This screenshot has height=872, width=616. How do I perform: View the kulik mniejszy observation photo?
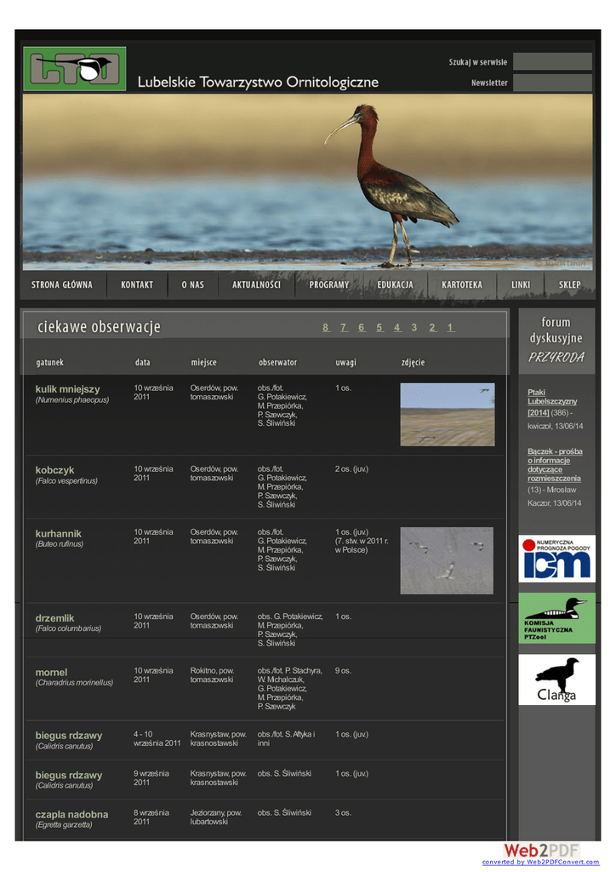click(447, 415)
